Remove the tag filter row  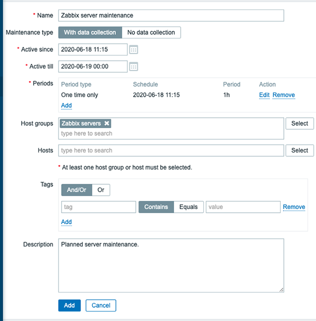point(294,207)
